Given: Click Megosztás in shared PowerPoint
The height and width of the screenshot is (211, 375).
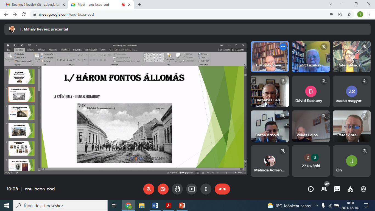Looking at the screenshot, I should coord(238,50).
